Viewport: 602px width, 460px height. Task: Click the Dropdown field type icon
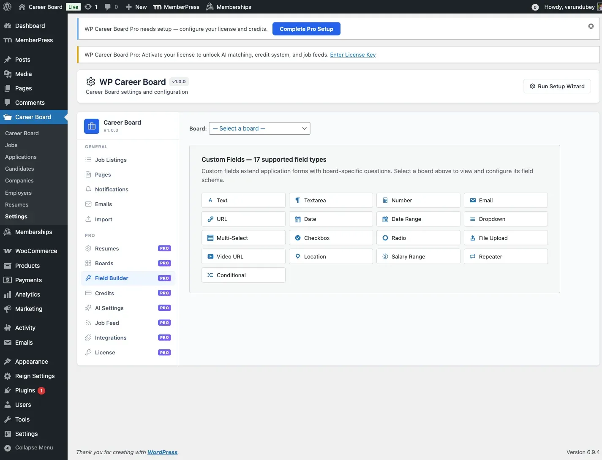(473, 219)
